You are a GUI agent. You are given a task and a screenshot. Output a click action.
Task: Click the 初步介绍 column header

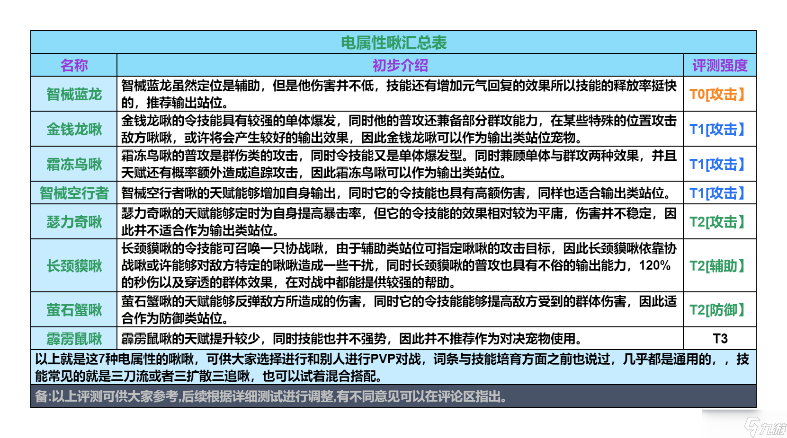(400, 65)
